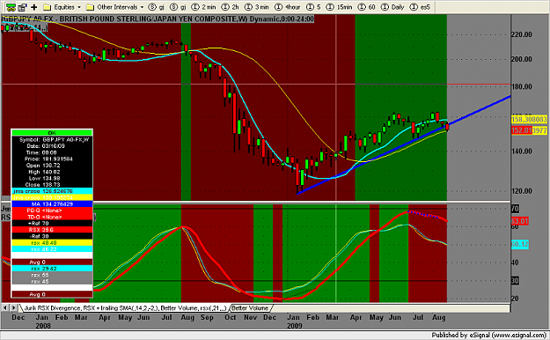Switch to the 4hour interval
This screenshot has width=550, height=340.
[x=287, y=7]
